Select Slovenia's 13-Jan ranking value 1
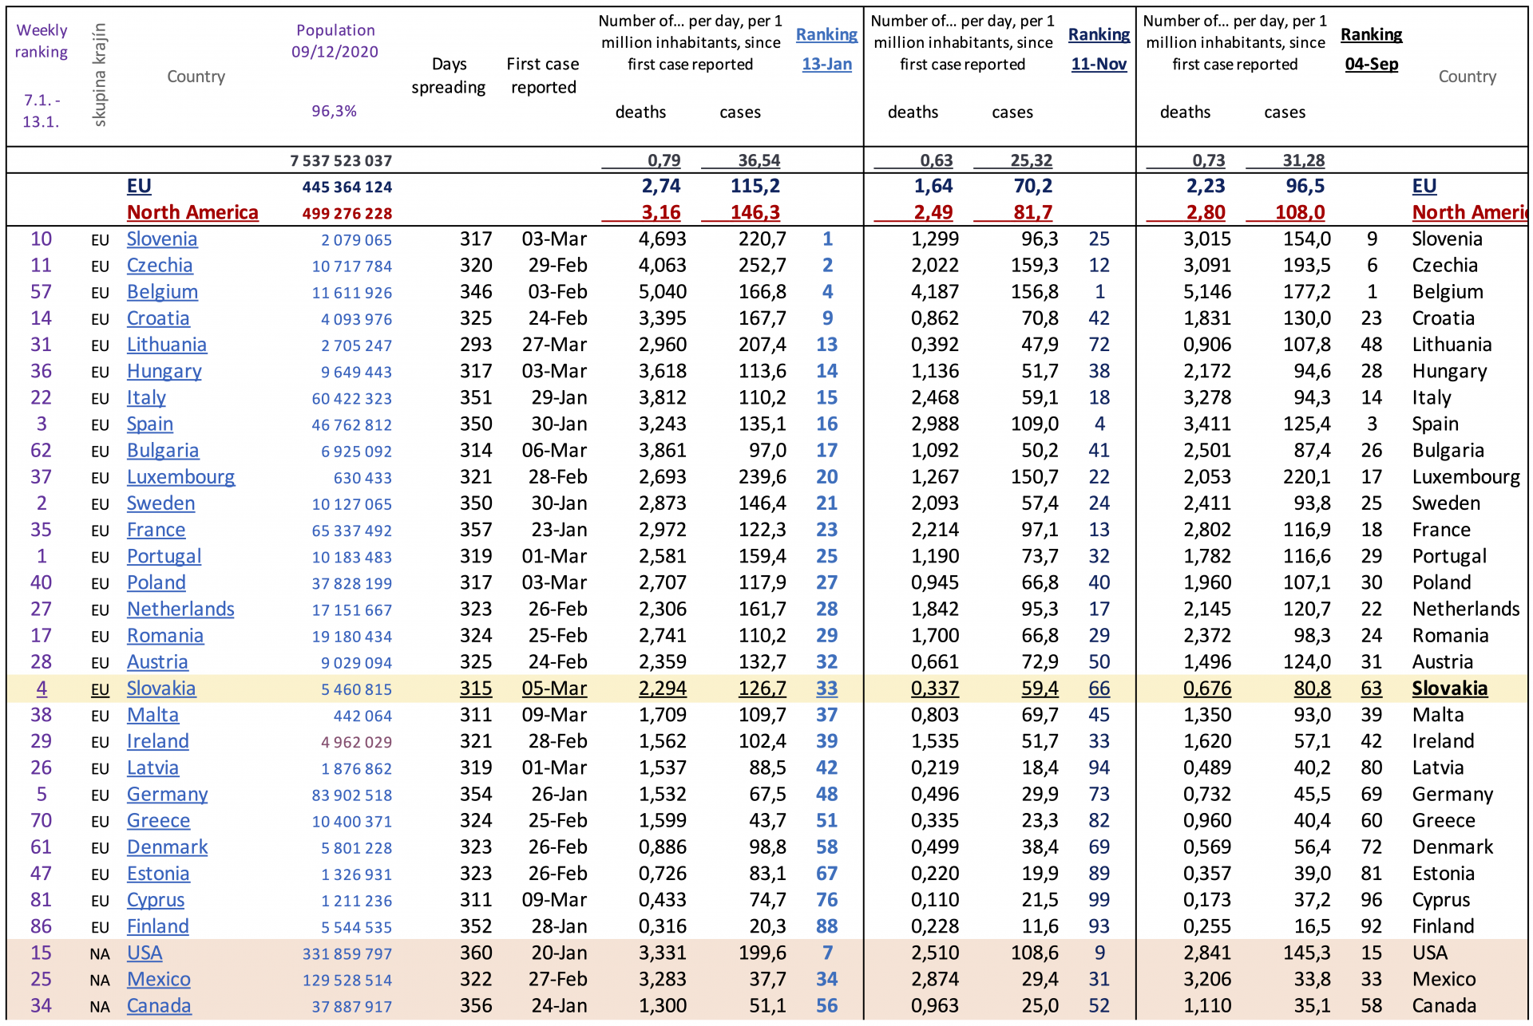 (x=827, y=239)
